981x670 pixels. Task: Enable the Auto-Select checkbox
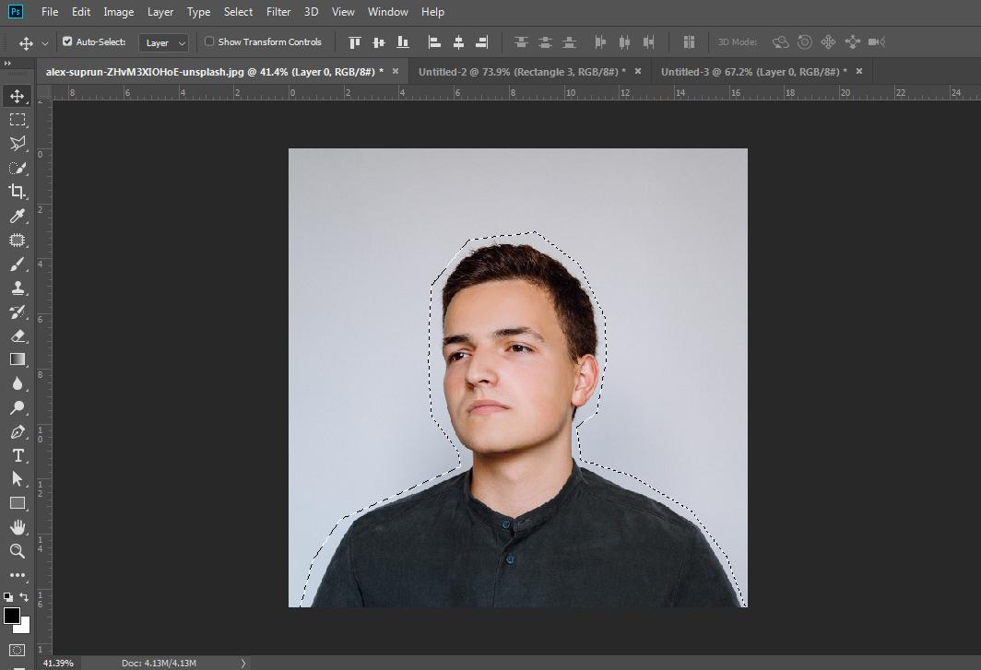click(x=67, y=41)
